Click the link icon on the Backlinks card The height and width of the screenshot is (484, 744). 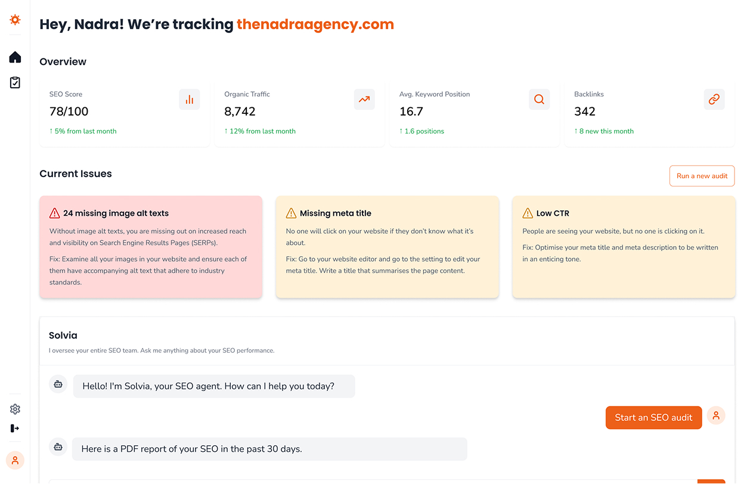pos(714,99)
